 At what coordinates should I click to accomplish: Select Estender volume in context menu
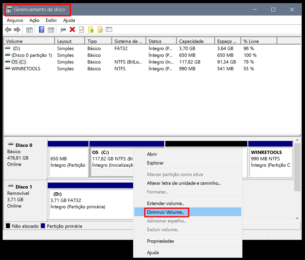(x=188, y=203)
